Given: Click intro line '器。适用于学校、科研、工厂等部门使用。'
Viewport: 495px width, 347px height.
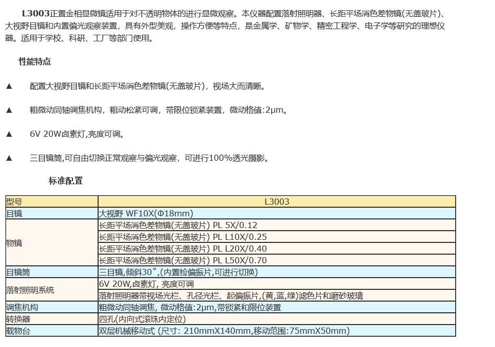Looking at the screenshot, I should tap(79, 38).
